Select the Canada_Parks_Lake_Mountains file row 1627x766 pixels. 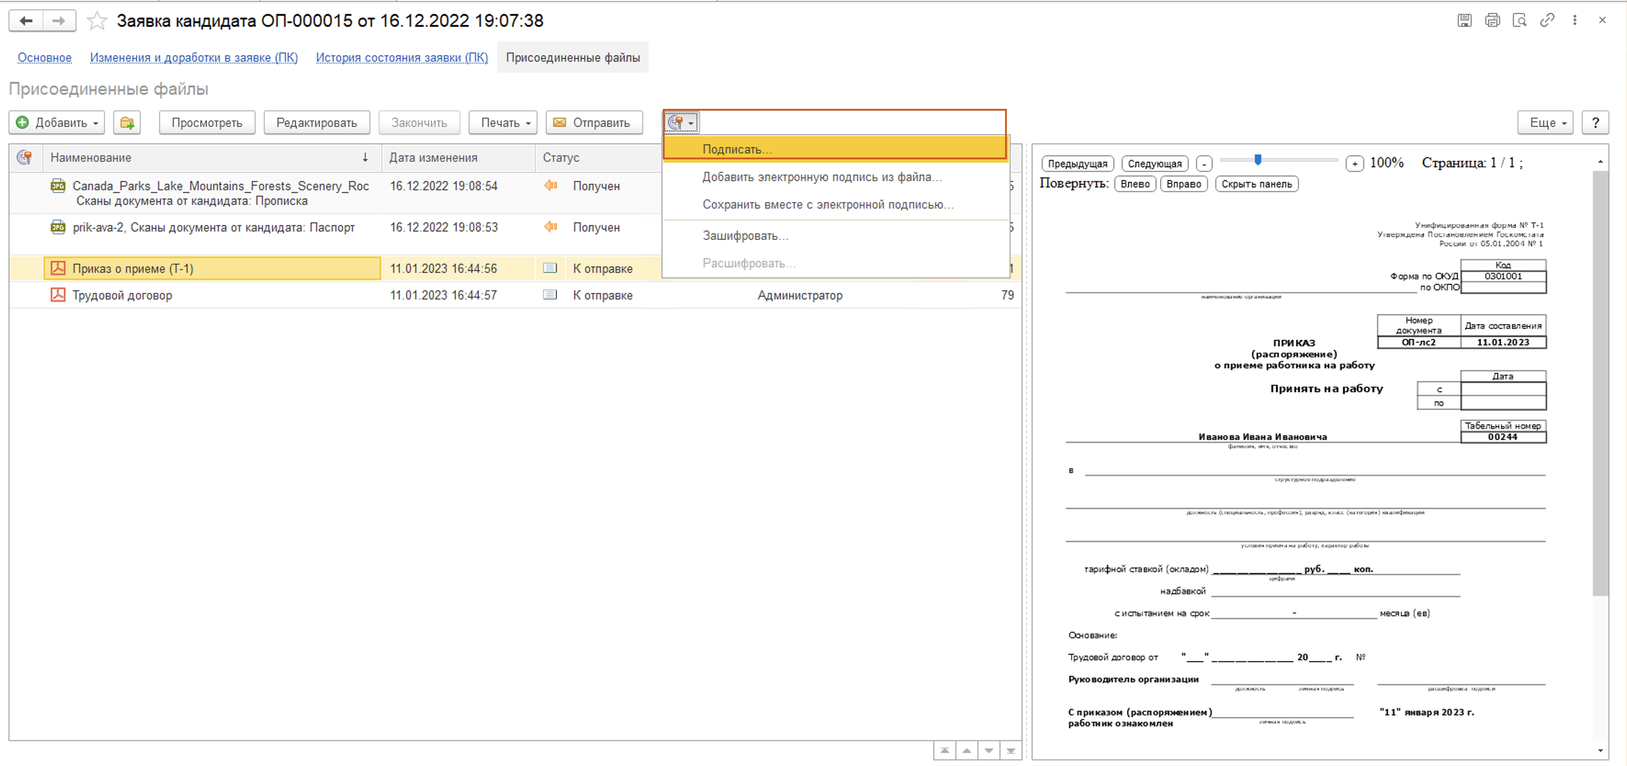point(515,193)
